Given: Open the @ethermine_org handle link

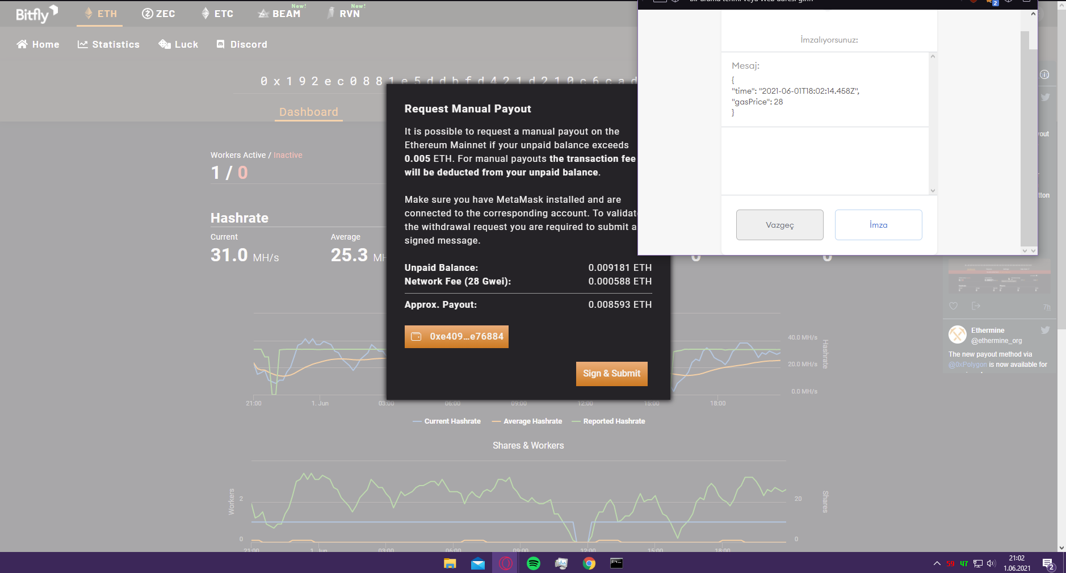Looking at the screenshot, I should (996, 341).
